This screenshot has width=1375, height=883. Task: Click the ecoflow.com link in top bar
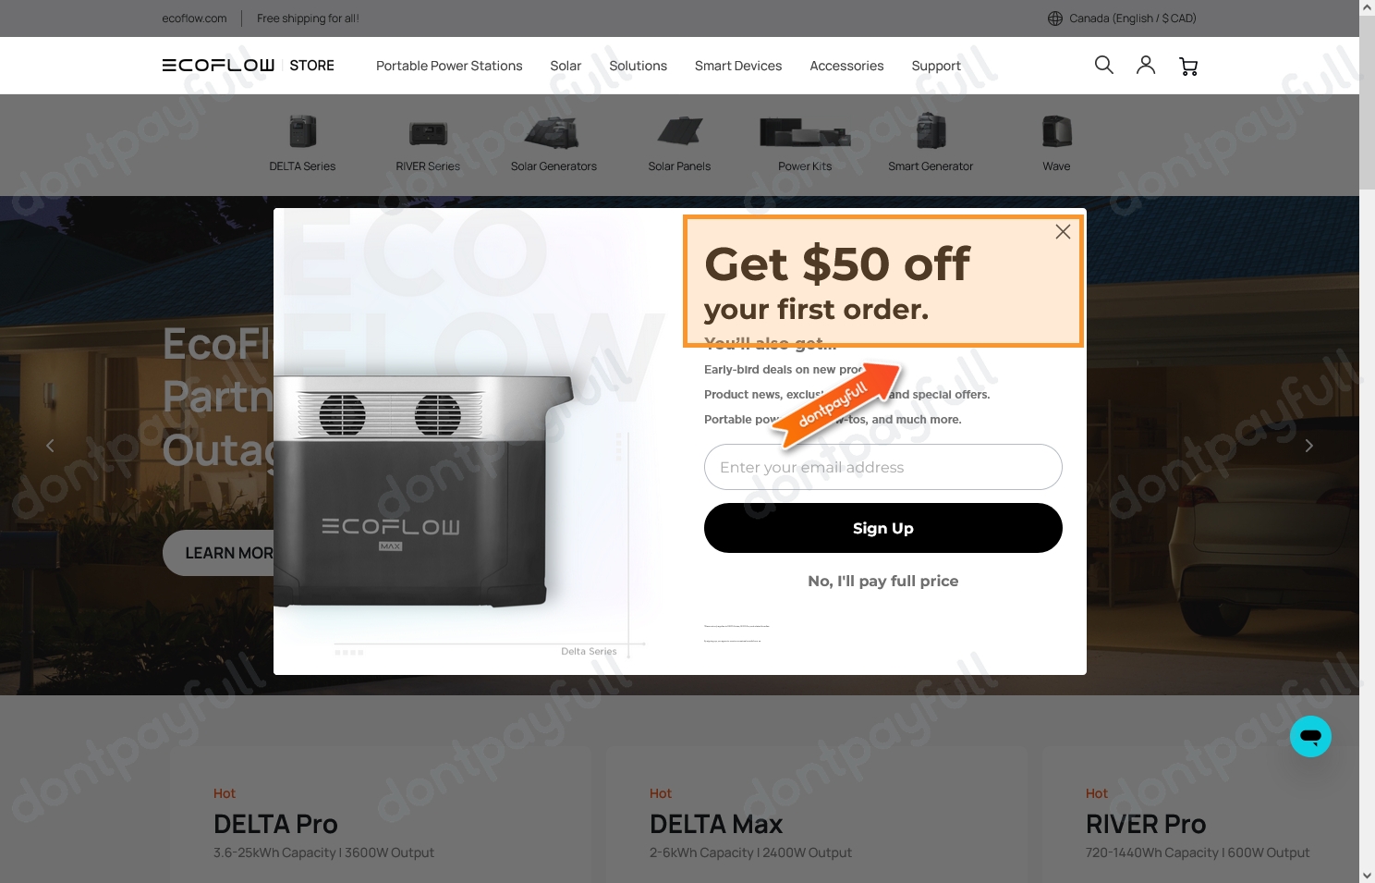tap(194, 18)
